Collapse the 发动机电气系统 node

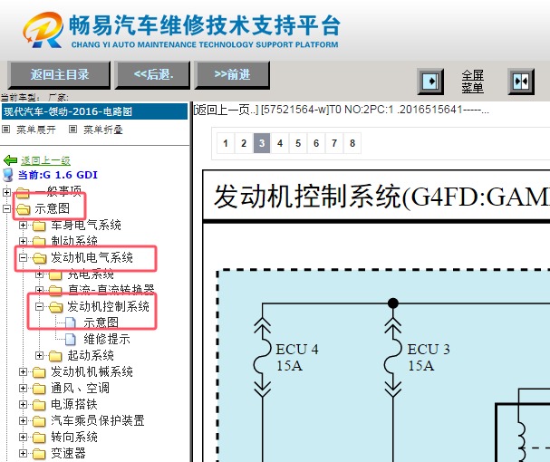click(x=24, y=258)
